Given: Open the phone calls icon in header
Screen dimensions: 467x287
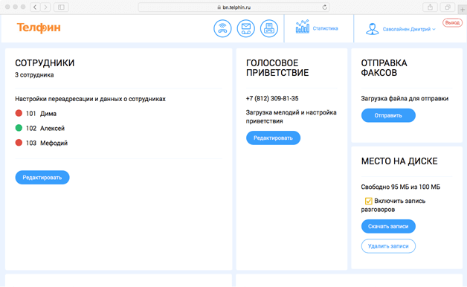Looking at the screenshot, I should pos(222,28).
